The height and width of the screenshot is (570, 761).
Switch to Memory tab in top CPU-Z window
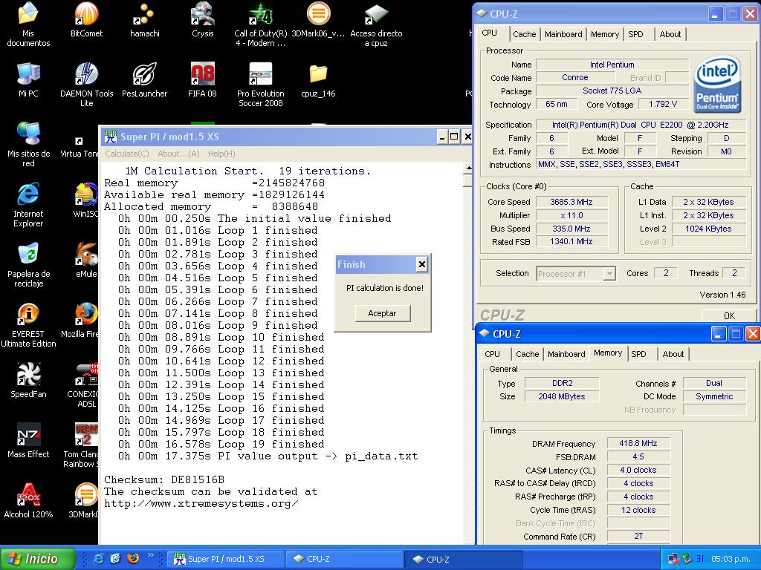point(605,34)
